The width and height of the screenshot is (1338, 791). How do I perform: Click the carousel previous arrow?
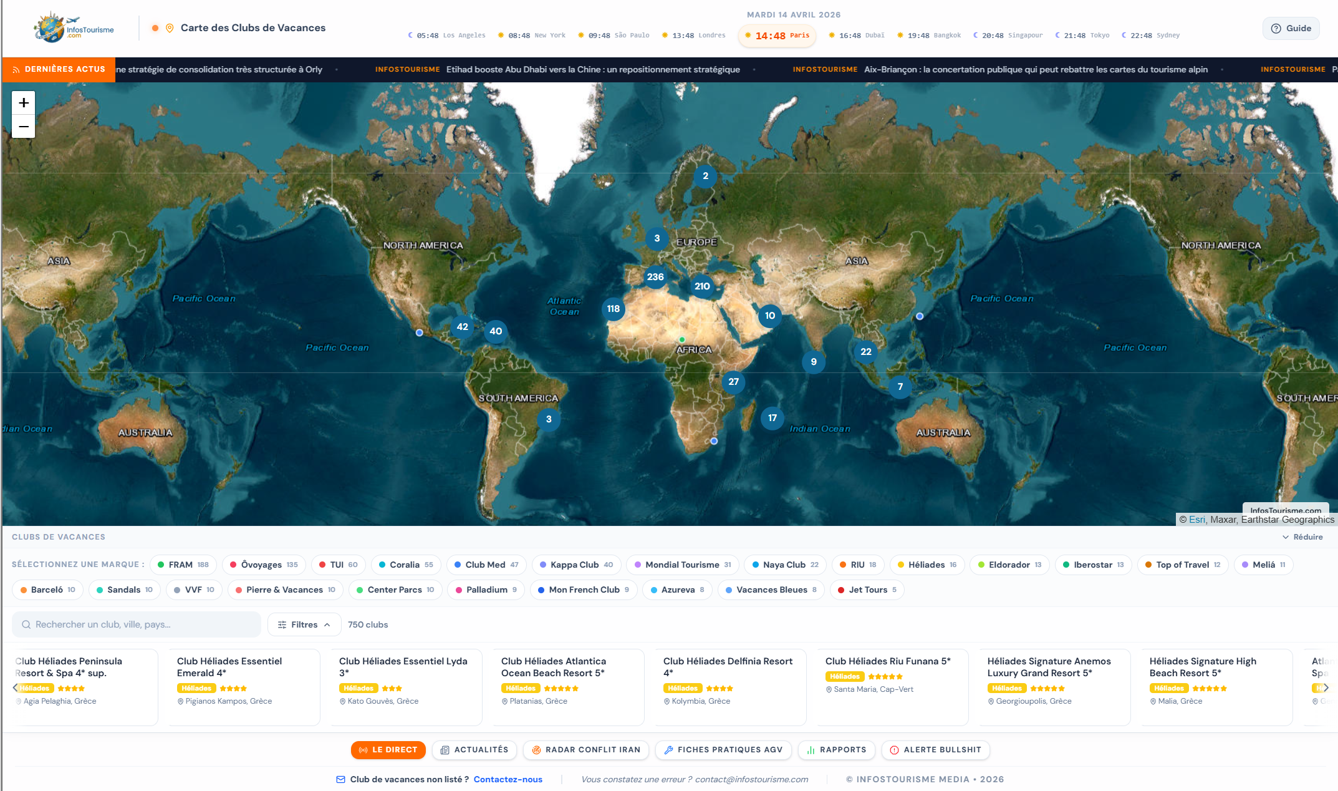16,687
